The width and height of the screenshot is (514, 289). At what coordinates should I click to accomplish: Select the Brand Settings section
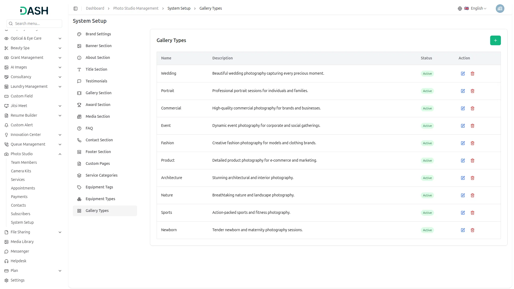click(98, 34)
